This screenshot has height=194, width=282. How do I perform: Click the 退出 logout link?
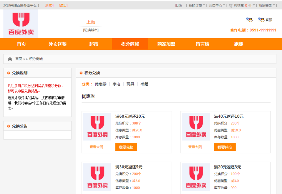tap(63, 5)
